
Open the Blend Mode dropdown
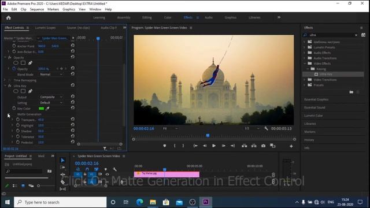[51, 75]
